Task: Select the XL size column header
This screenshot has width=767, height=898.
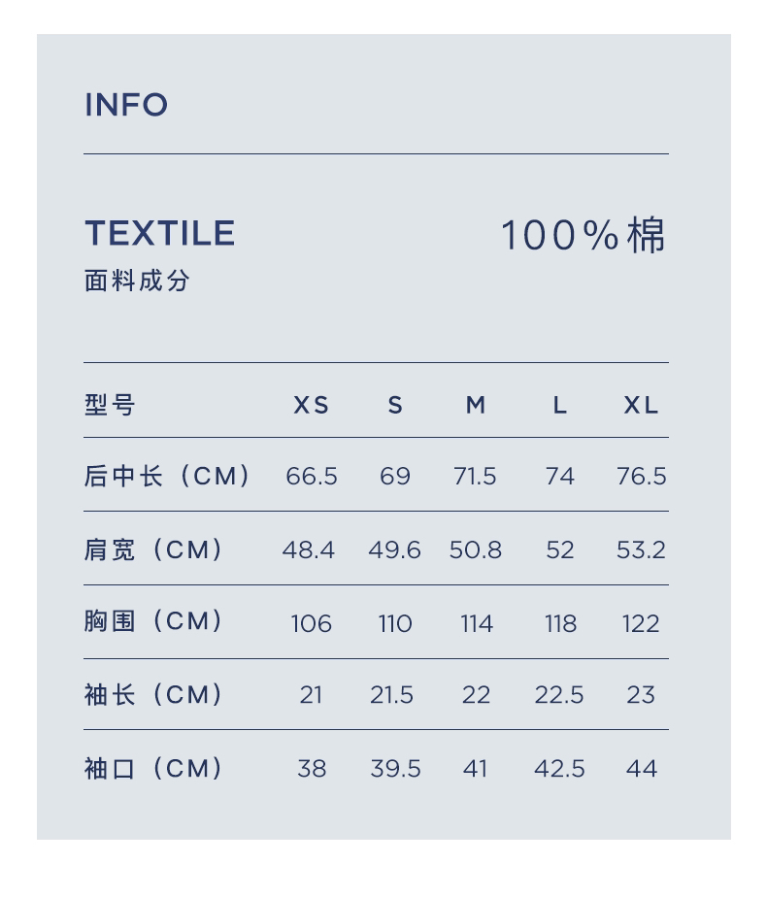Action: pyautogui.click(x=641, y=405)
